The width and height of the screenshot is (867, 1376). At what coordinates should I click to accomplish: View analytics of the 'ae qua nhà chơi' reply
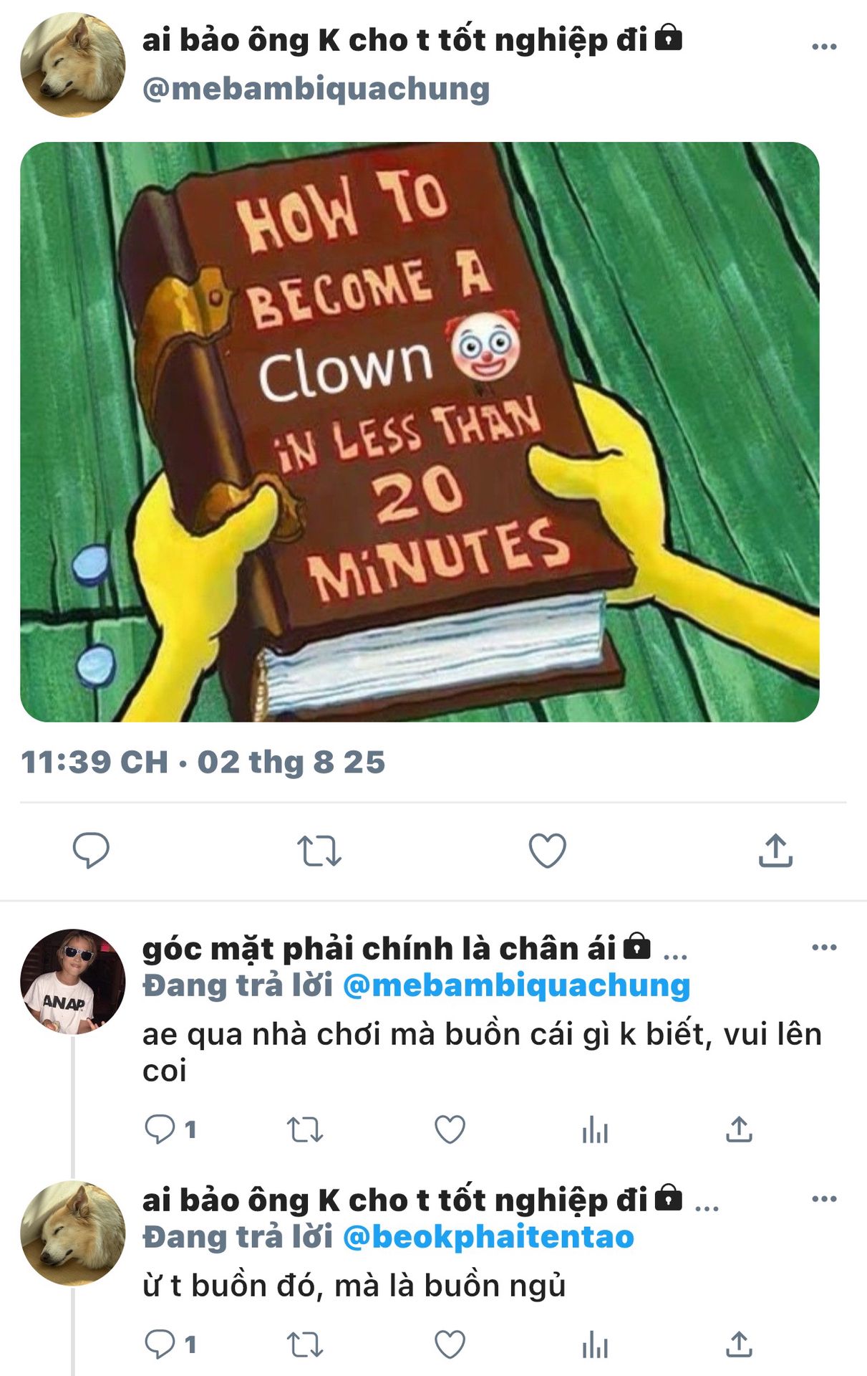click(x=595, y=1130)
